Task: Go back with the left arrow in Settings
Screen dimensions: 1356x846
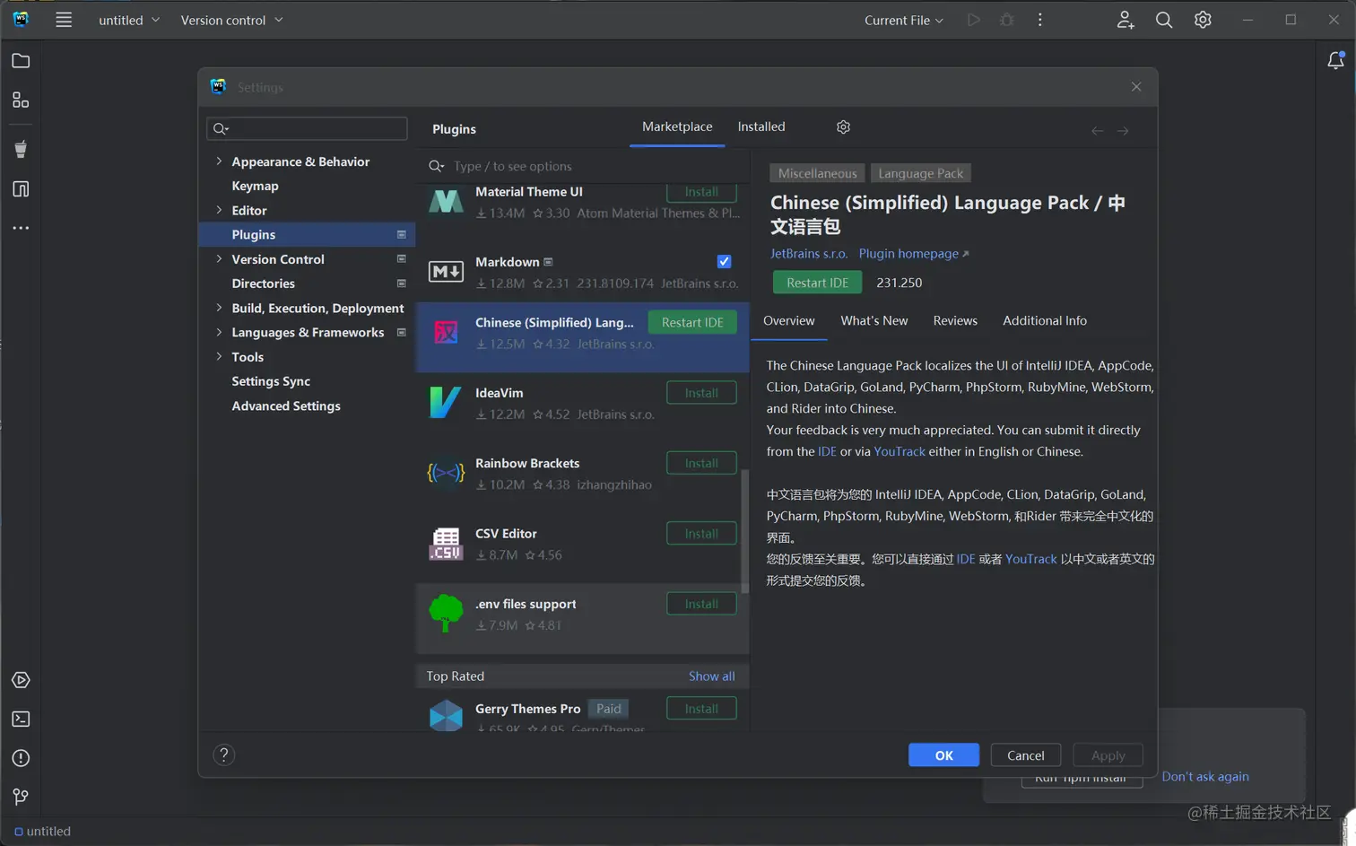Action: pos(1098,131)
